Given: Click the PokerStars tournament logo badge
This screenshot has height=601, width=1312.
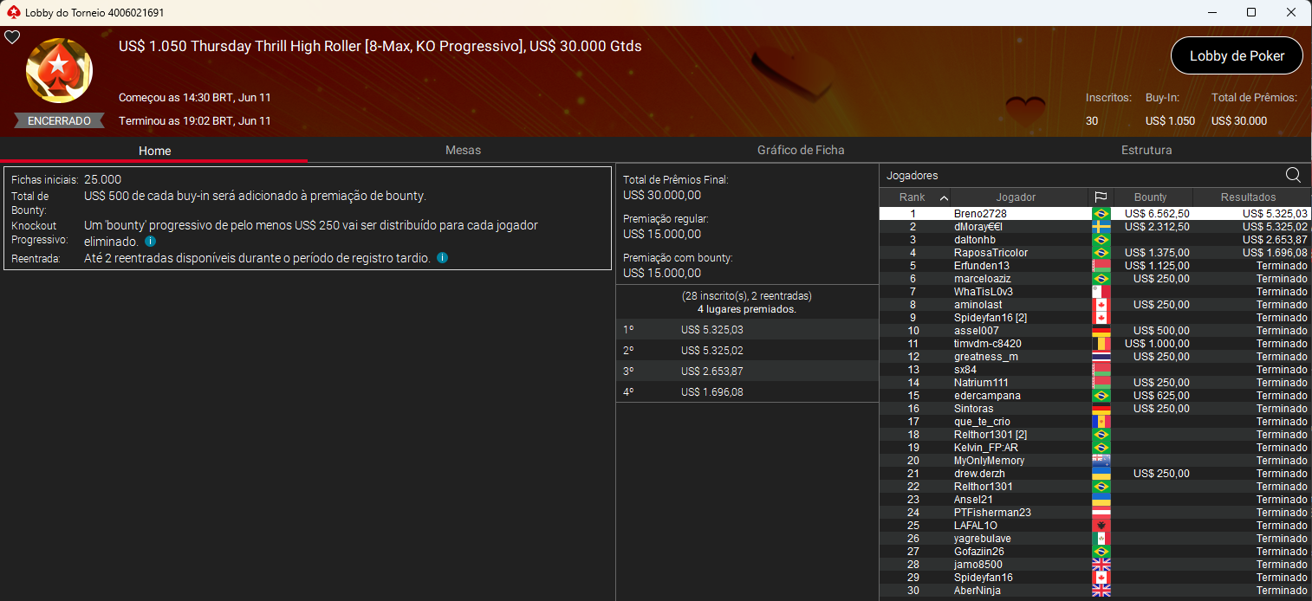Looking at the screenshot, I should [59, 71].
